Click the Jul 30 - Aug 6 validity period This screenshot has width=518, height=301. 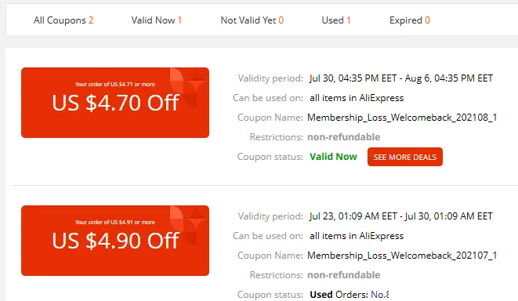click(401, 78)
